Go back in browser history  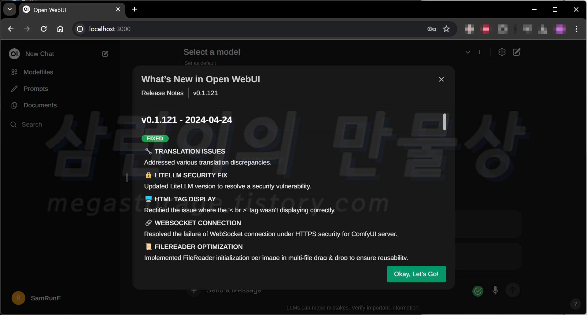click(11, 29)
